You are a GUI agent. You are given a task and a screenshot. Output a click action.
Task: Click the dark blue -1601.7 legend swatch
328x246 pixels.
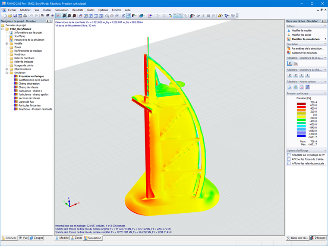click(301, 136)
